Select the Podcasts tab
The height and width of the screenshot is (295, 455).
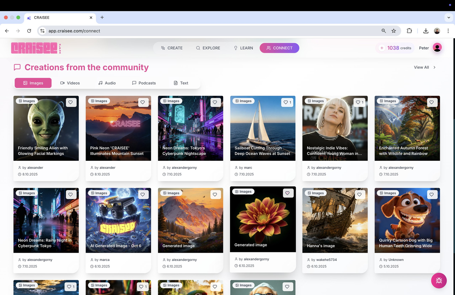144,83
